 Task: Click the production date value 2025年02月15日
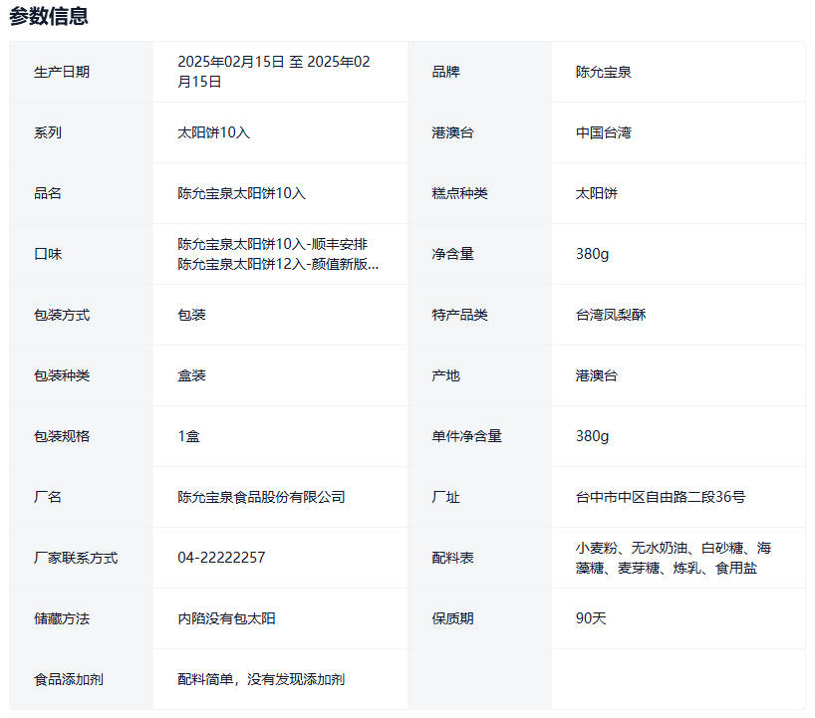click(x=273, y=72)
